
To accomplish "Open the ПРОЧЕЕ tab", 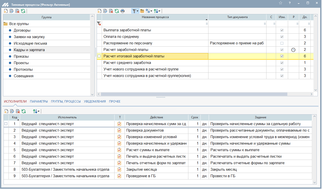I will click(115, 102).
